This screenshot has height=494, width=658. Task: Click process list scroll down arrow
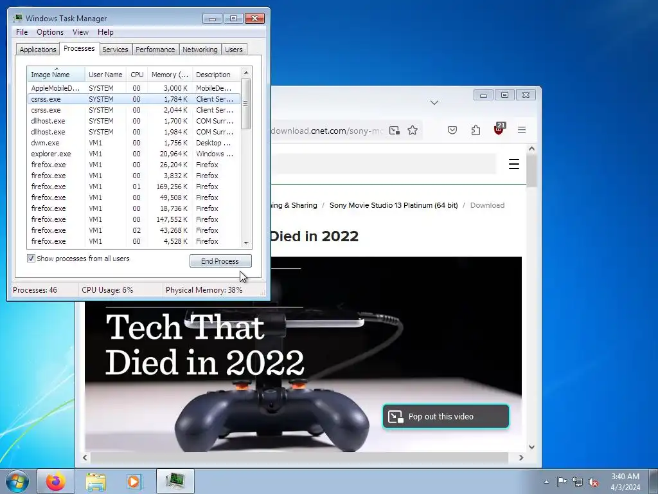(x=246, y=242)
